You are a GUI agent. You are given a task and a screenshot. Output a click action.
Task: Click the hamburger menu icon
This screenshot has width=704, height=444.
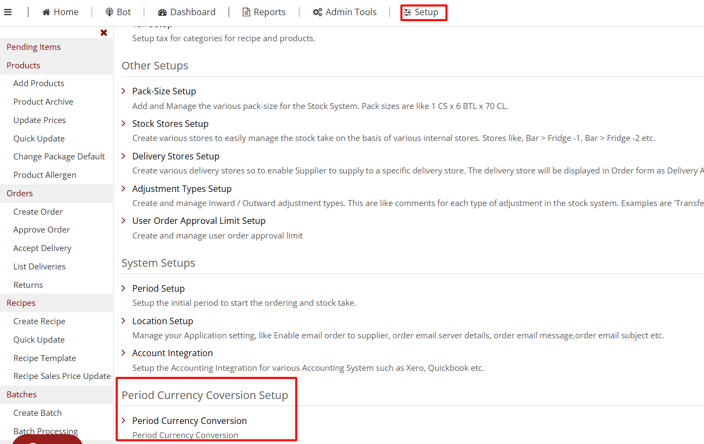tap(8, 12)
